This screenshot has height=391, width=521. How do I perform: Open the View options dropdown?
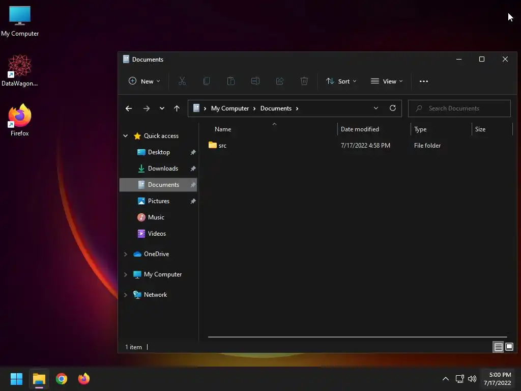pos(387,81)
